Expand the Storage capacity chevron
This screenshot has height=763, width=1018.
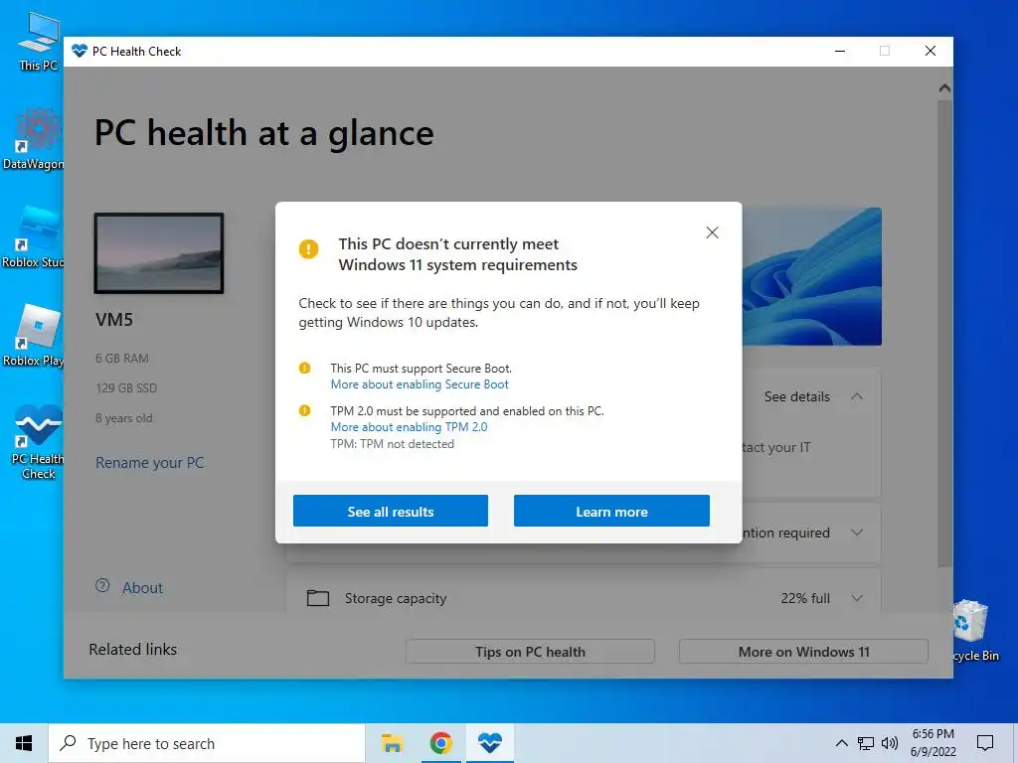[x=857, y=598]
